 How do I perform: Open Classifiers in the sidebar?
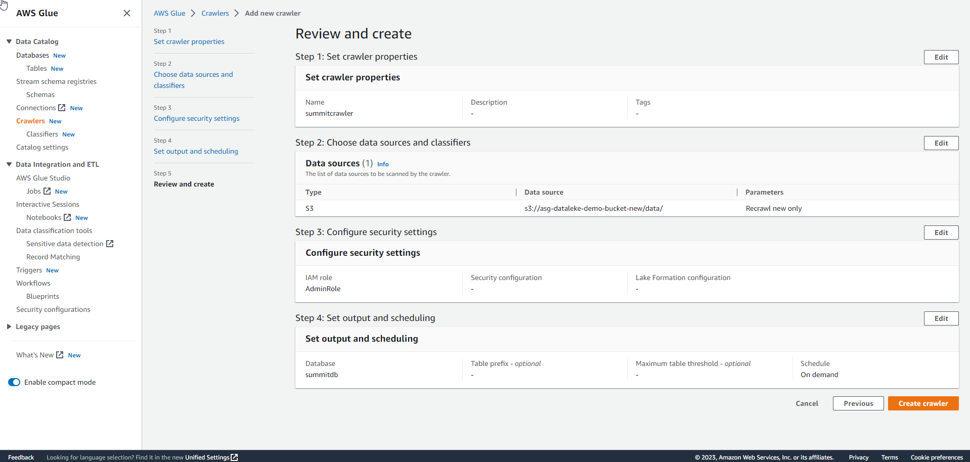pos(42,134)
